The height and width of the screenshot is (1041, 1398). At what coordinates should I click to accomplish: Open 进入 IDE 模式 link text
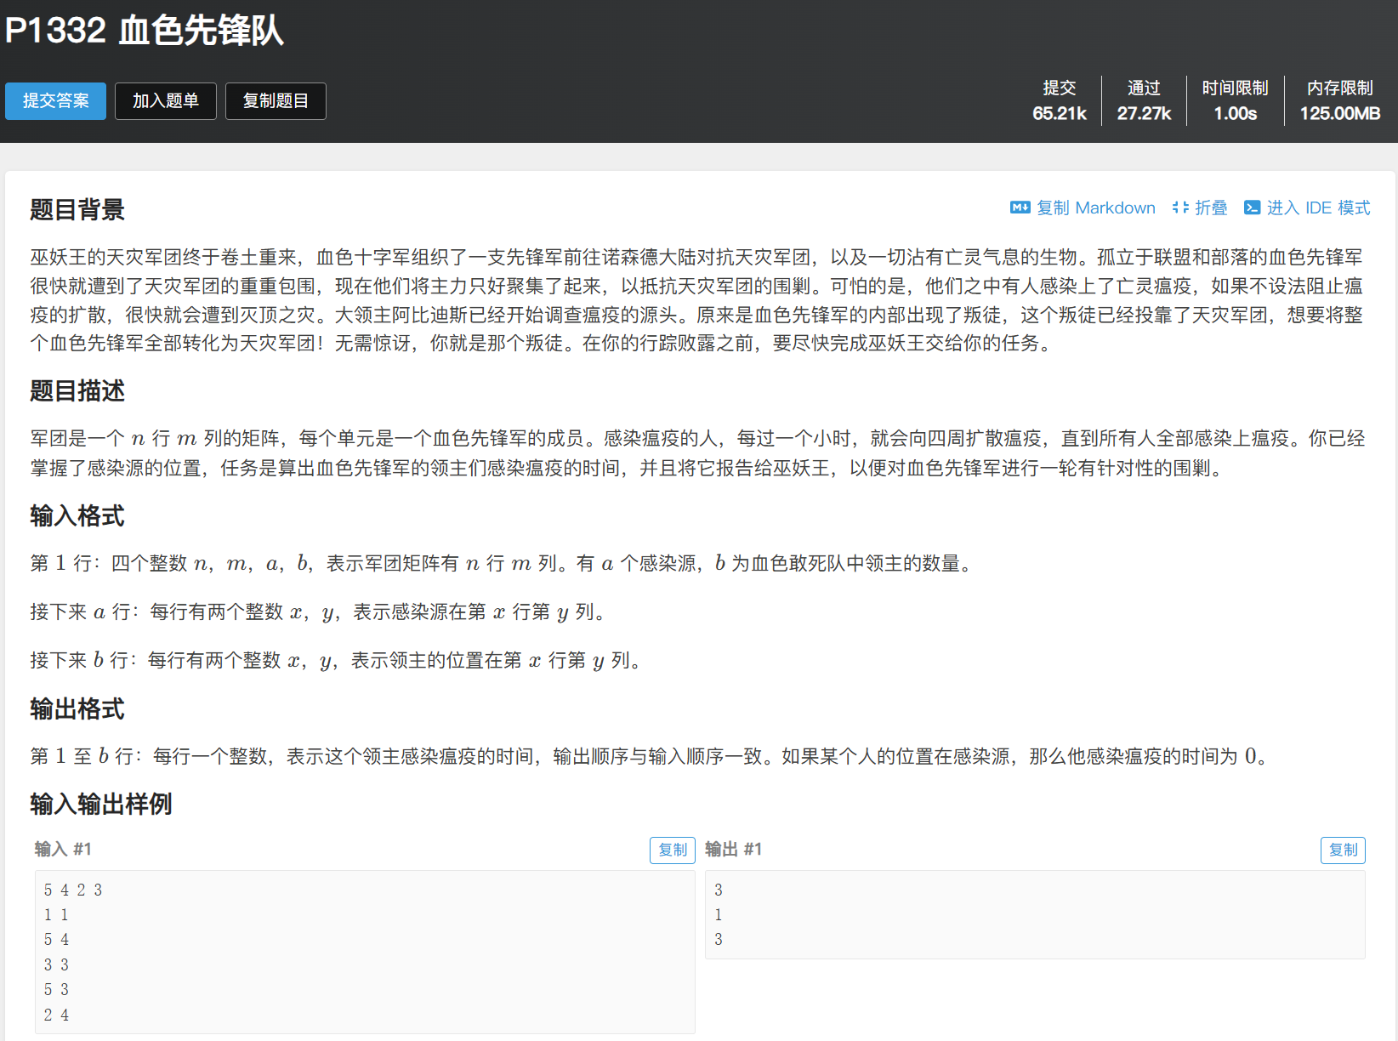(1318, 208)
